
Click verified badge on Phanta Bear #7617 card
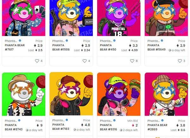point(20,41)
